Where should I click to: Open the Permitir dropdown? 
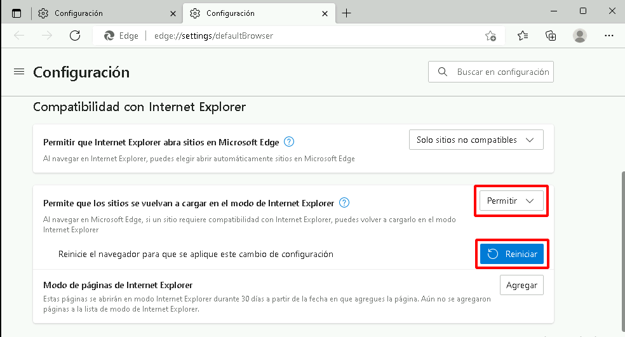pyautogui.click(x=511, y=201)
